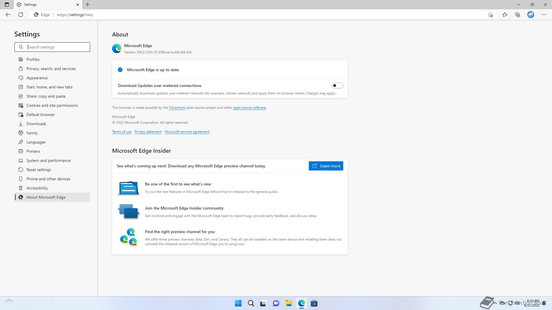Open Task View on taskbar
The width and height of the screenshot is (552, 310).
[x=263, y=303]
